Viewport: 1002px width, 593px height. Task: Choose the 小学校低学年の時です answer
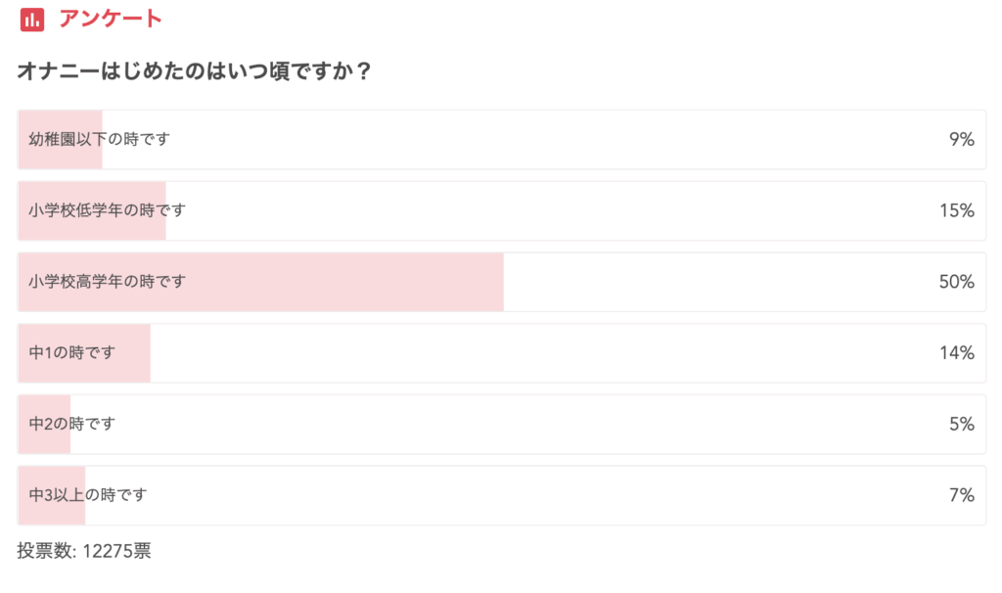tap(107, 210)
